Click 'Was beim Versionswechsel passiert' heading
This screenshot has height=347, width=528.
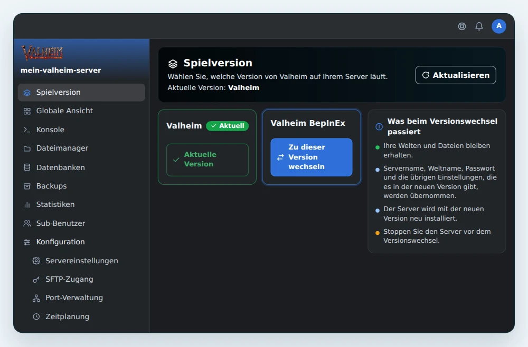coord(442,127)
